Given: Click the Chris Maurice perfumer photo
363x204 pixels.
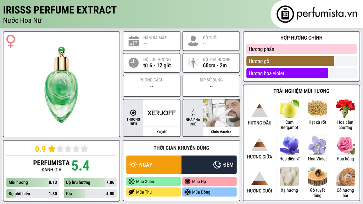Looking at the screenshot, I should [221, 113].
